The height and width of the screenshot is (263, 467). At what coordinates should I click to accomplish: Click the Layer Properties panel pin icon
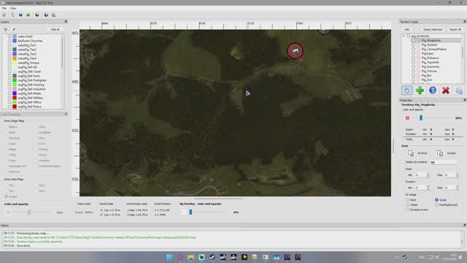(66, 114)
